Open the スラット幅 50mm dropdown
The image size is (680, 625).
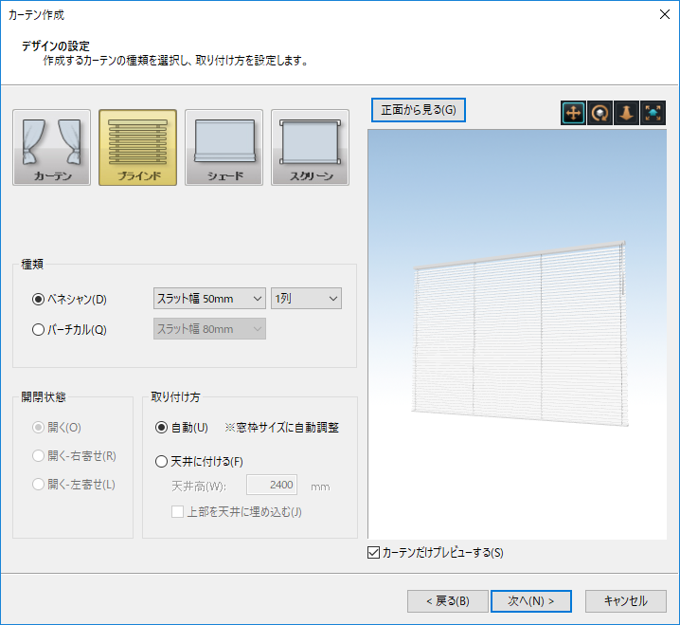point(209,299)
